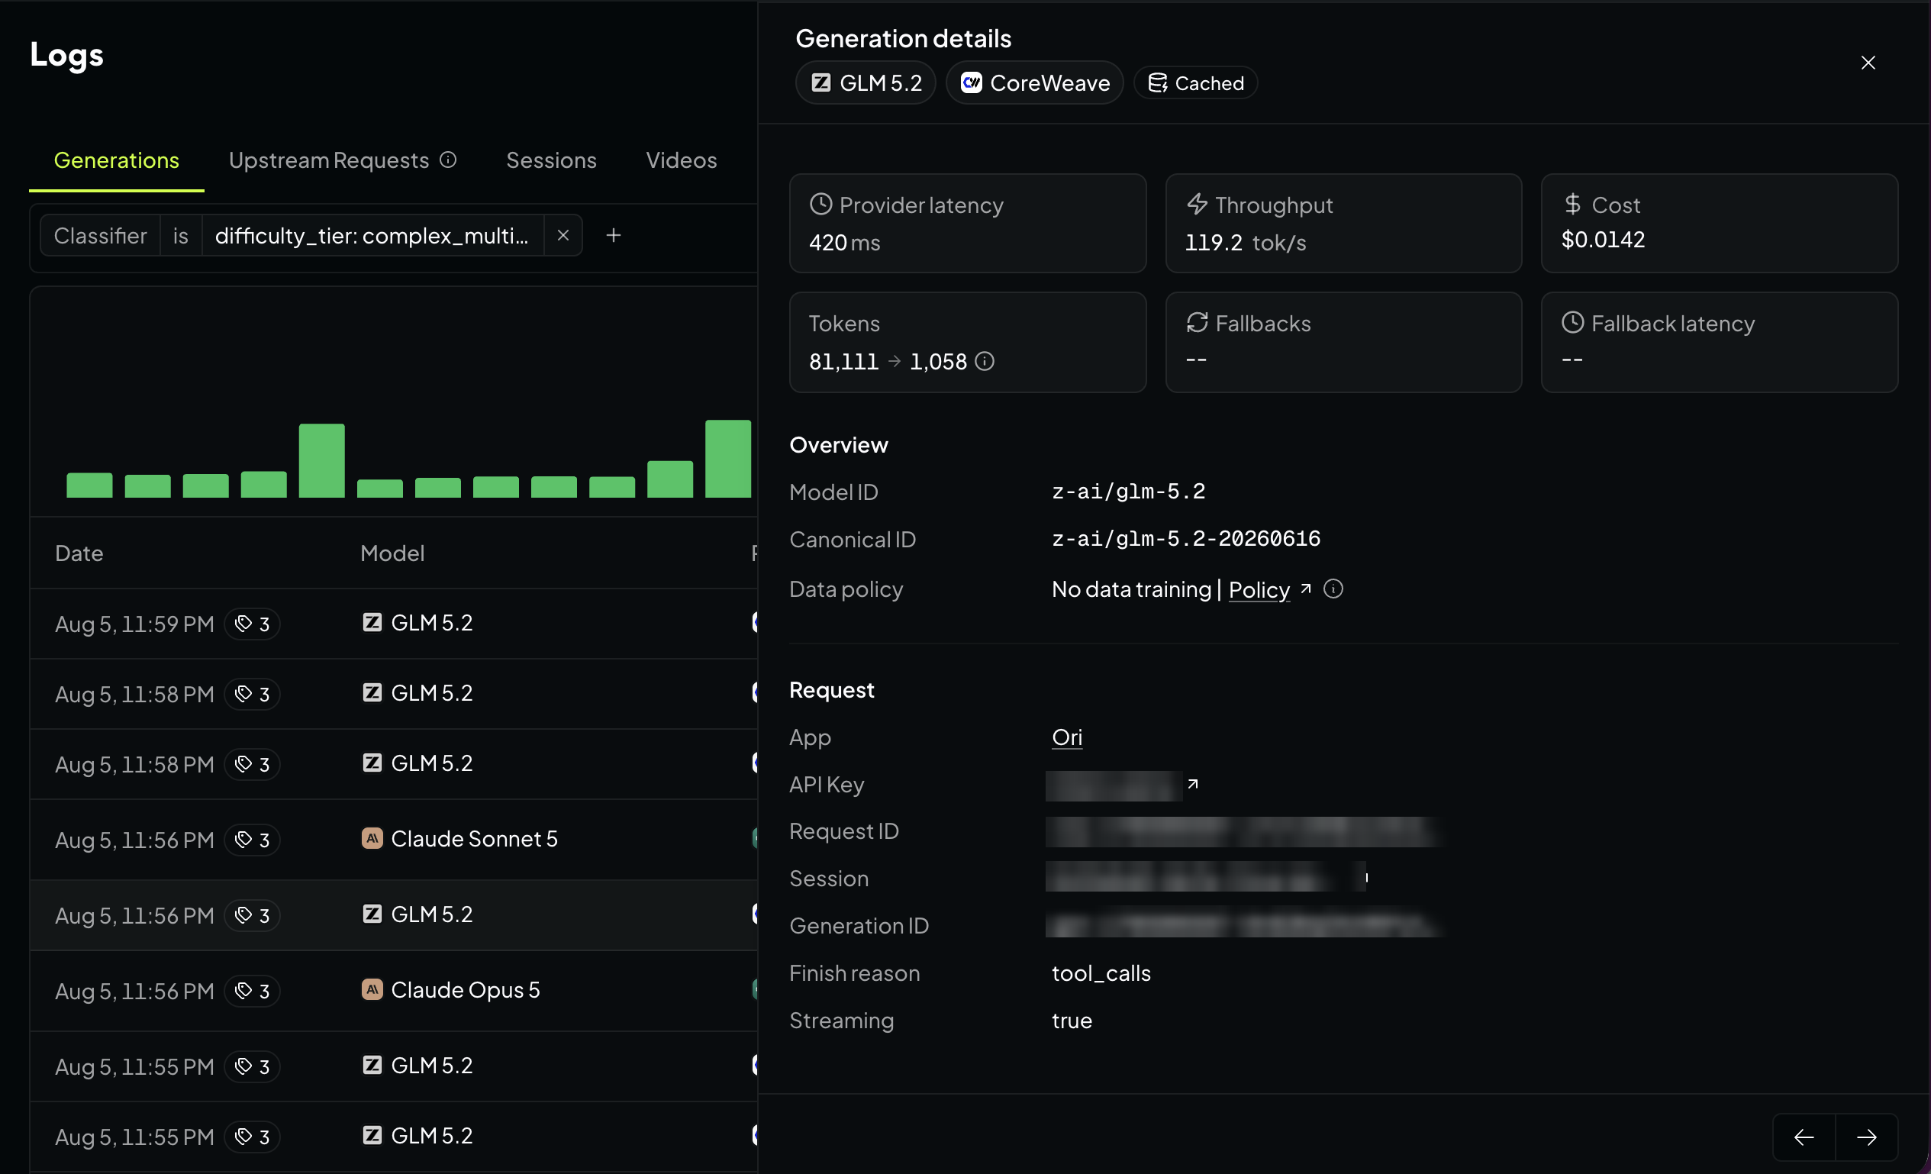Viewport: 1931px width, 1174px height.
Task: Click tag badge on Claude Opus 5 row
Action: [253, 992]
